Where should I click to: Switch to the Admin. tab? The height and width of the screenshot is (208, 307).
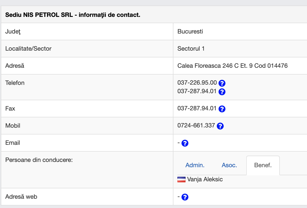195,165
